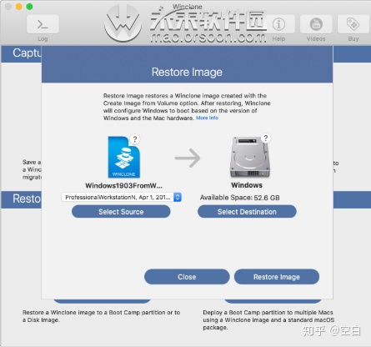Viewport: 371px width, 347px height.
Task: Open help for the source image
Action: 135,139
